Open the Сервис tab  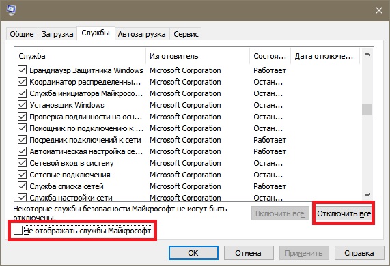click(x=186, y=34)
